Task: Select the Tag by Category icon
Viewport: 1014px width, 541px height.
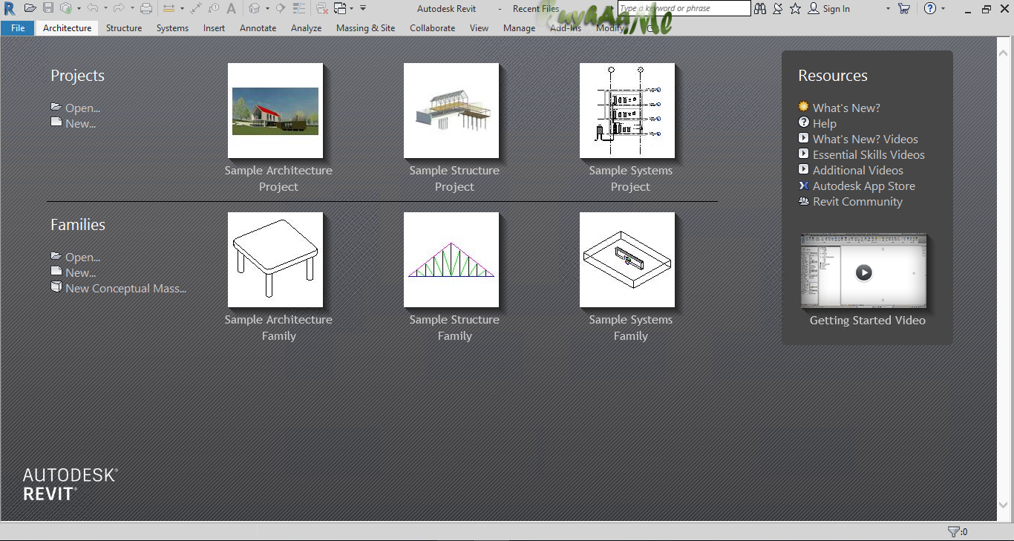Action: pos(214,8)
